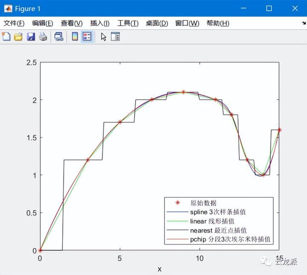Open the 桌面(D) menu
This screenshot has height=275, width=307.
click(x=157, y=23)
